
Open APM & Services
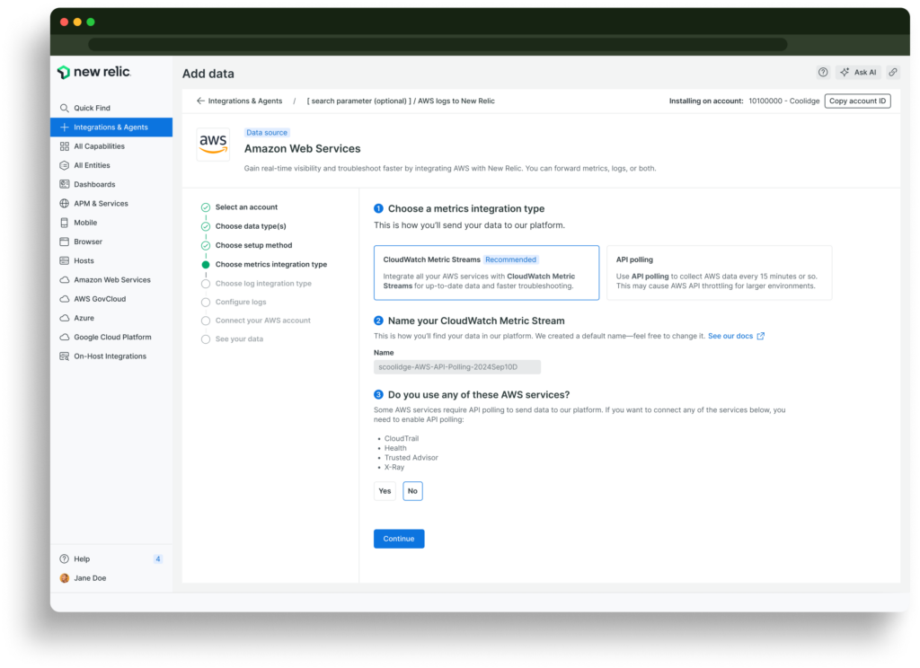pos(111,204)
